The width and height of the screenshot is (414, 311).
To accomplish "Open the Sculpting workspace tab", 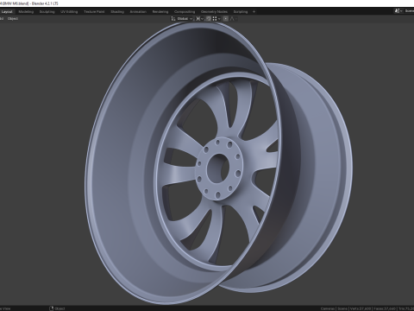I will [x=47, y=12].
